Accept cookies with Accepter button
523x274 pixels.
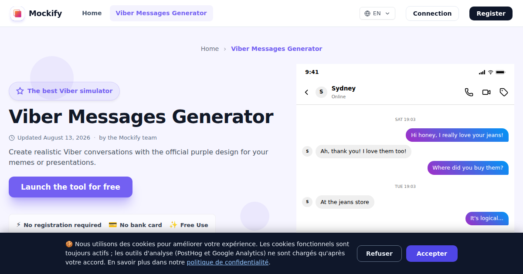[432, 254]
